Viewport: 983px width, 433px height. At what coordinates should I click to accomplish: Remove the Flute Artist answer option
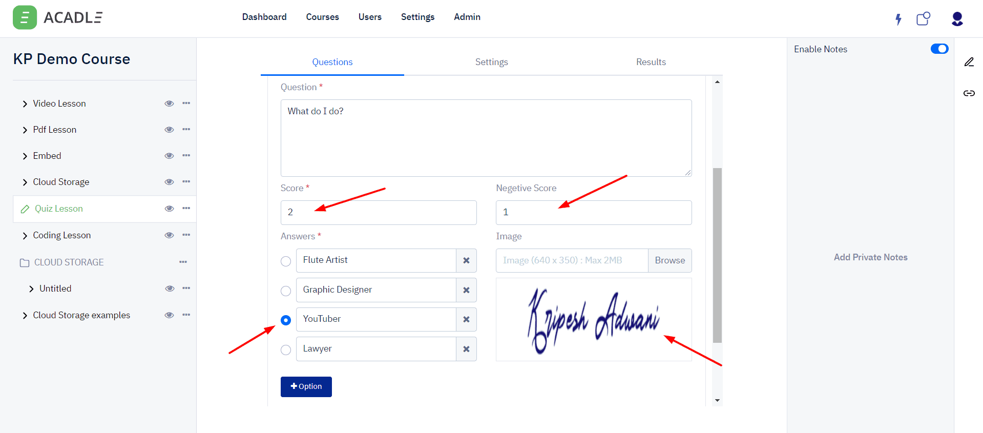tap(466, 260)
